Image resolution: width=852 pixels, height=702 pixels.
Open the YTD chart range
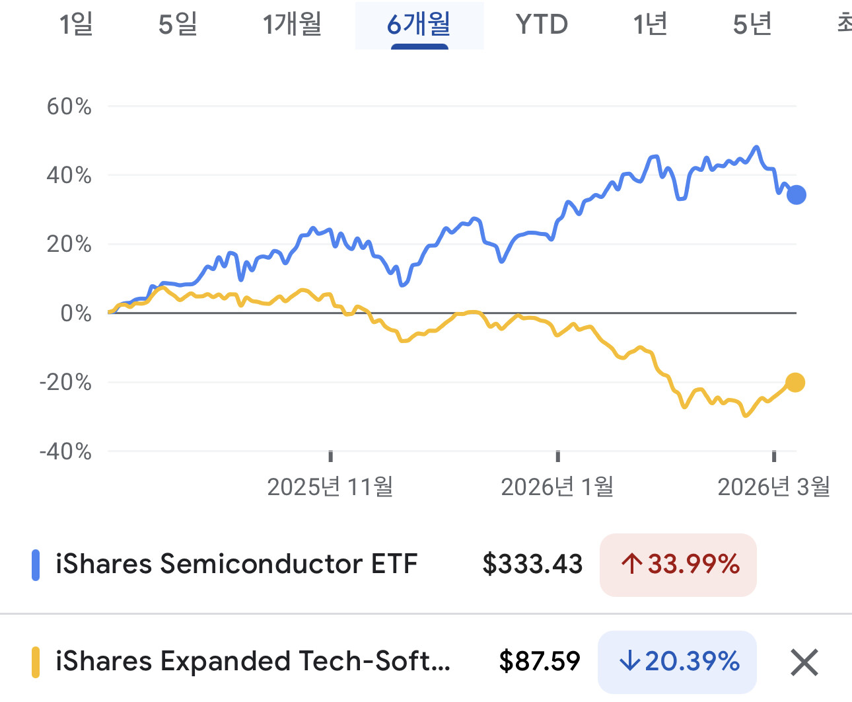542,25
